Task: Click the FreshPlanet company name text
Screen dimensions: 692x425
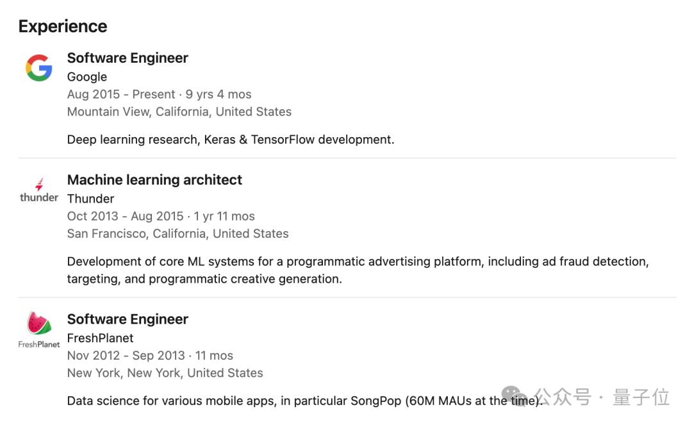Action: coord(100,338)
